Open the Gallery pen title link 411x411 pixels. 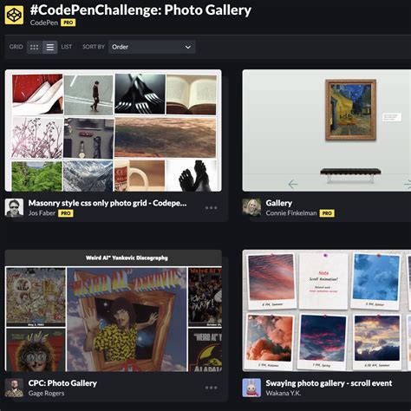point(279,203)
